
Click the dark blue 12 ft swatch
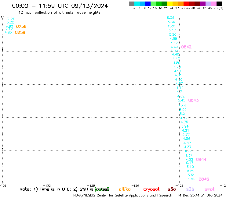pyautogui.click(x=148, y=4)
